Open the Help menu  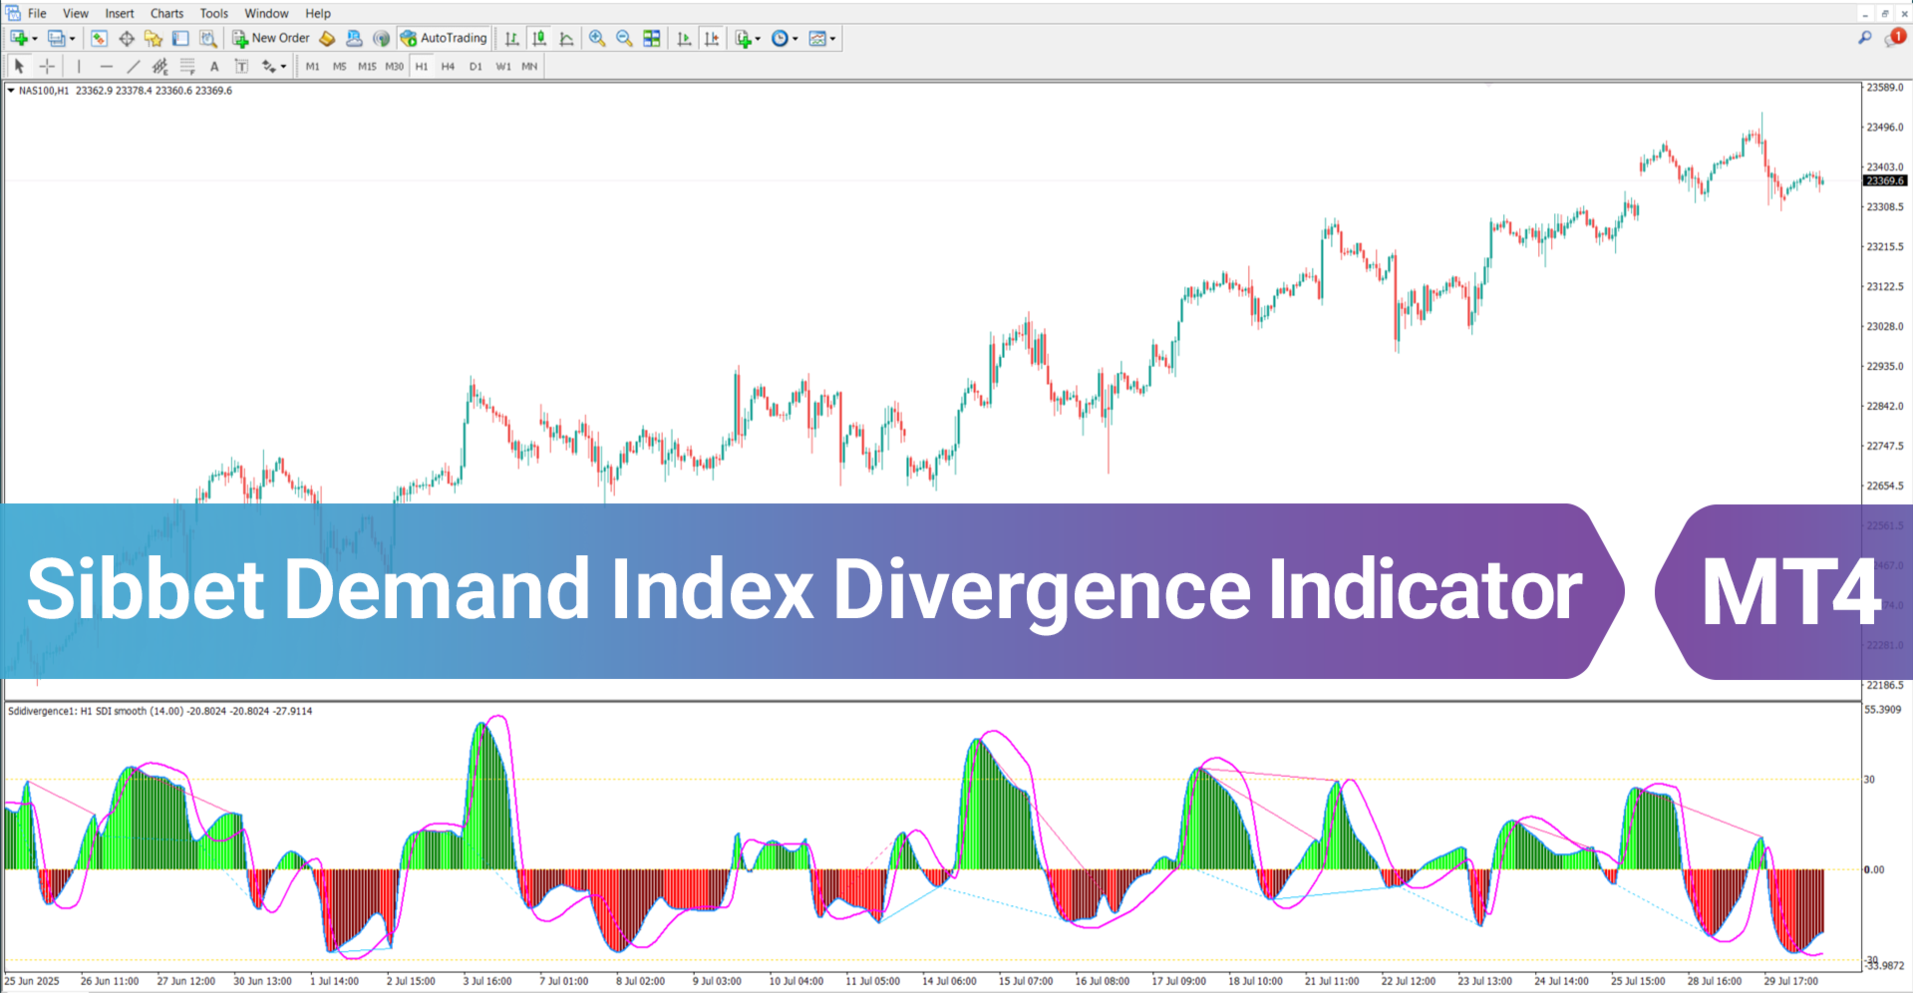(318, 13)
